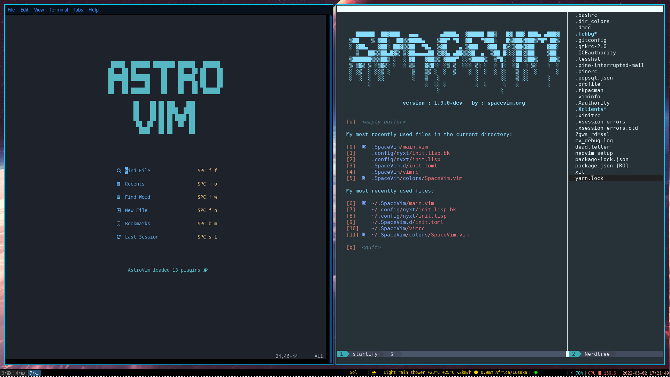Click the battery icon showing 78%

tap(572, 373)
